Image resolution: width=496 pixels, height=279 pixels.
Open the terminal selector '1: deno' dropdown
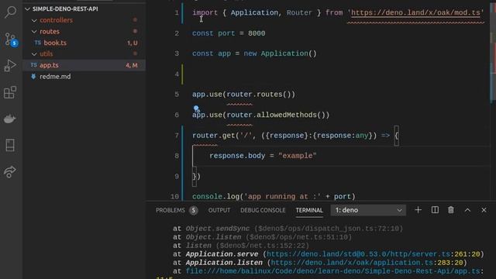pos(368,210)
